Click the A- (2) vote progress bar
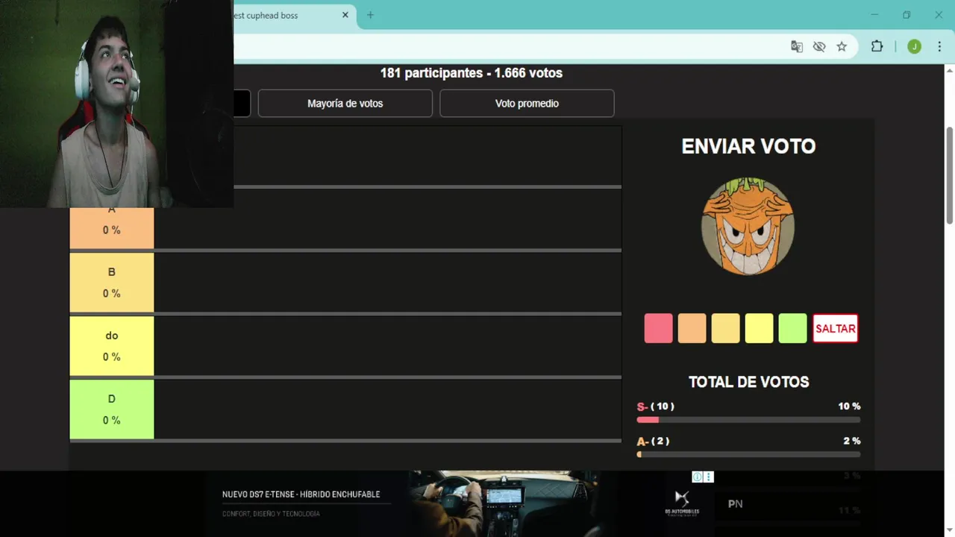This screenshot has height=537, width=955. pyautogui.click(x=748, y=454)
